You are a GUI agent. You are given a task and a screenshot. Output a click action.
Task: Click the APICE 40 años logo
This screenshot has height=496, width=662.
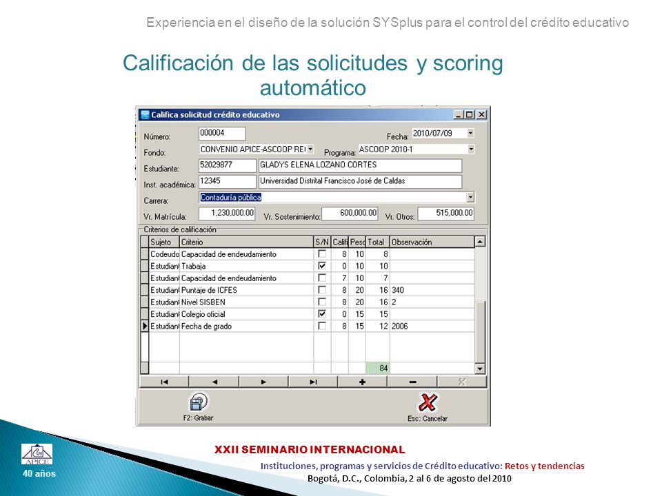tap(37, 454)
